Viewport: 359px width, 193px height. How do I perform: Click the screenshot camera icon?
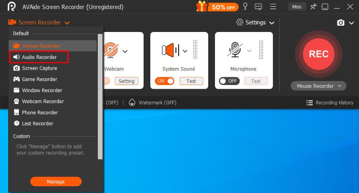(341, 22)
